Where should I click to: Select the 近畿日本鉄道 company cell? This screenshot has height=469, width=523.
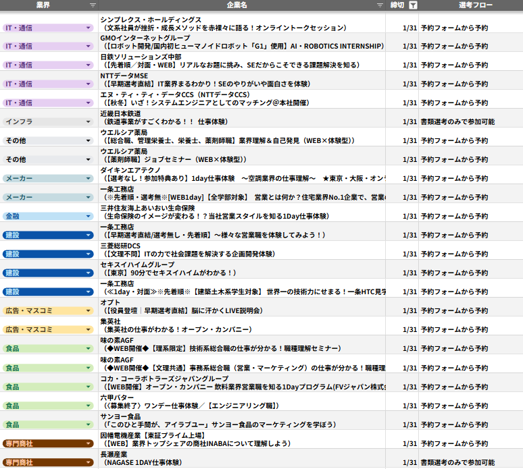[x=242, y=118]
